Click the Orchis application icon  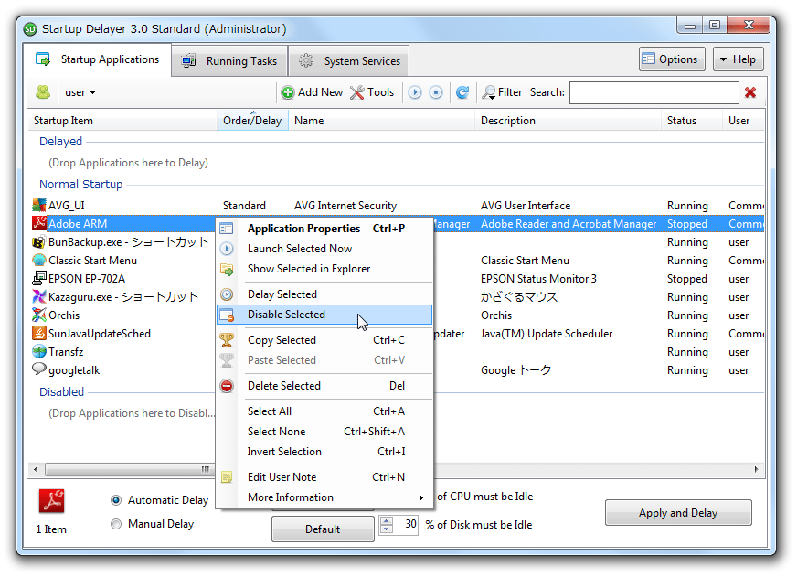click(39, 315)
